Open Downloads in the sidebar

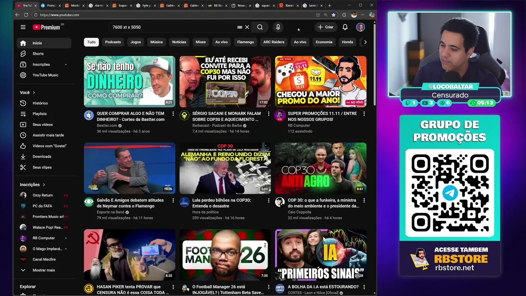(x=44, y=156)
